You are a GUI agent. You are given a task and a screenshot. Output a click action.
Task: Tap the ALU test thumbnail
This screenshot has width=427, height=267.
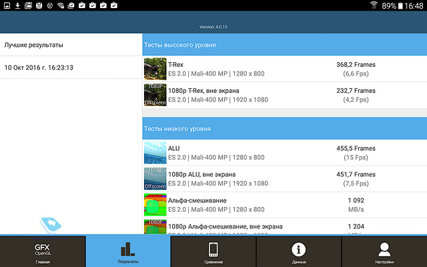[x=155, y=153]
